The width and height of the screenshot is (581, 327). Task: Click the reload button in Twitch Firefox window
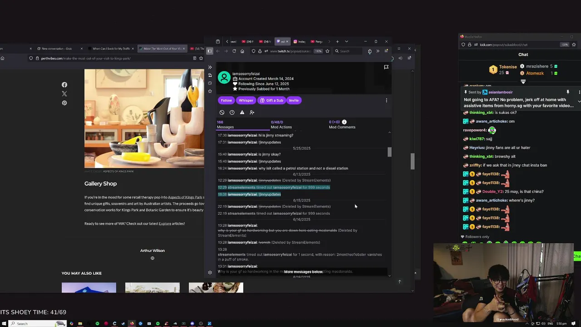tap(234, 51)
